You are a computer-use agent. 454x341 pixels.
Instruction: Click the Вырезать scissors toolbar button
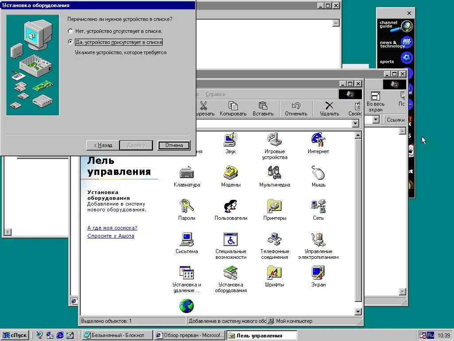pyautogui.click(x=205, y=108)
